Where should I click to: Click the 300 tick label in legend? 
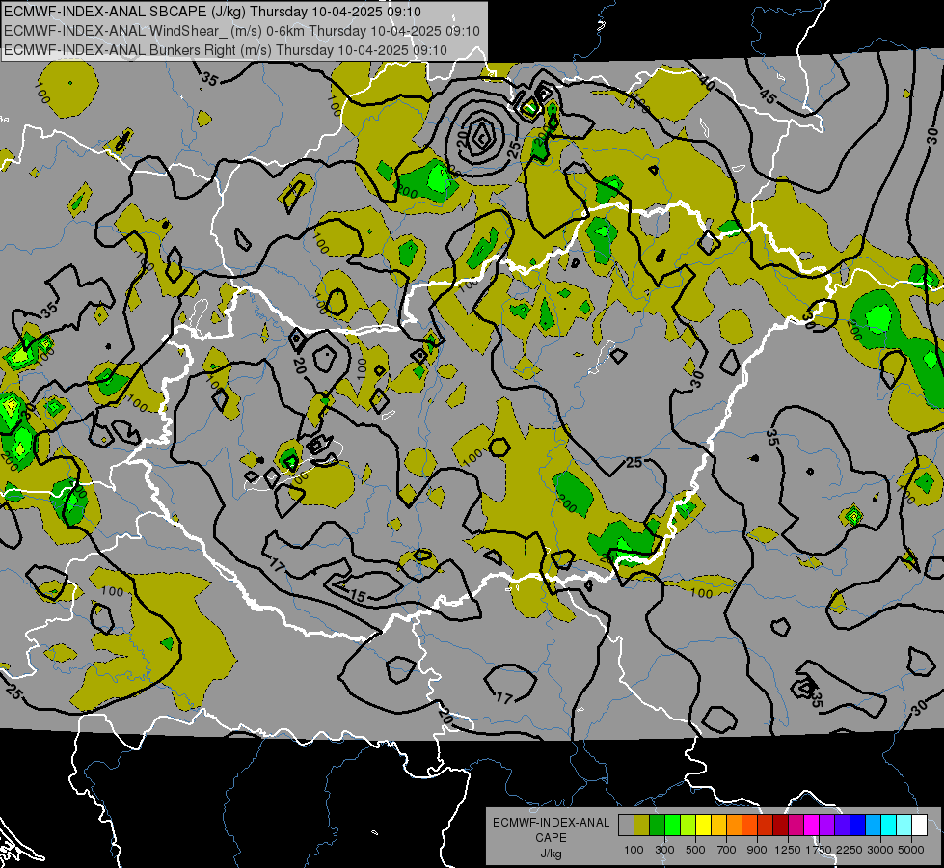[x=664, y=850]
